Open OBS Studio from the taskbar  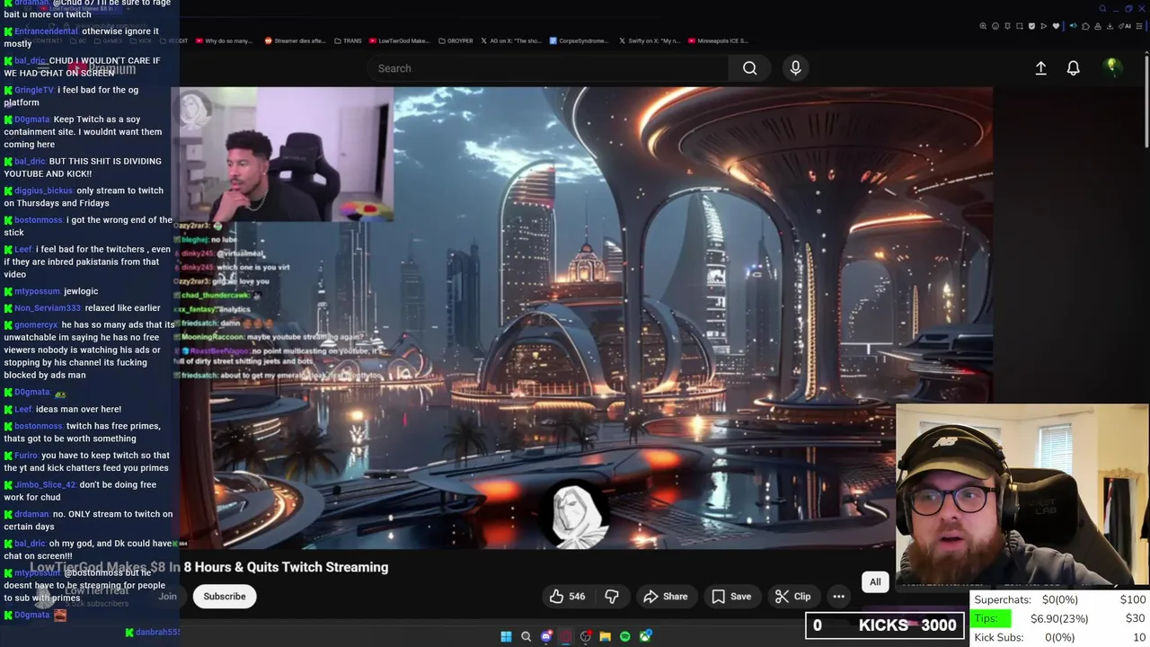click(586, 637)
